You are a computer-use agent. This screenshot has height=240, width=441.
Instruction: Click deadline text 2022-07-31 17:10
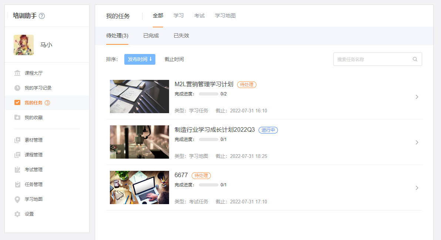click(248, 202)
